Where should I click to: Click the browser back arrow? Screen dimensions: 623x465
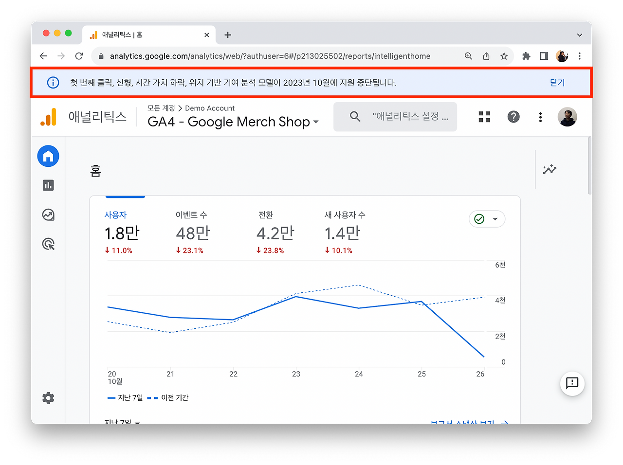click(x=43, y=56)
